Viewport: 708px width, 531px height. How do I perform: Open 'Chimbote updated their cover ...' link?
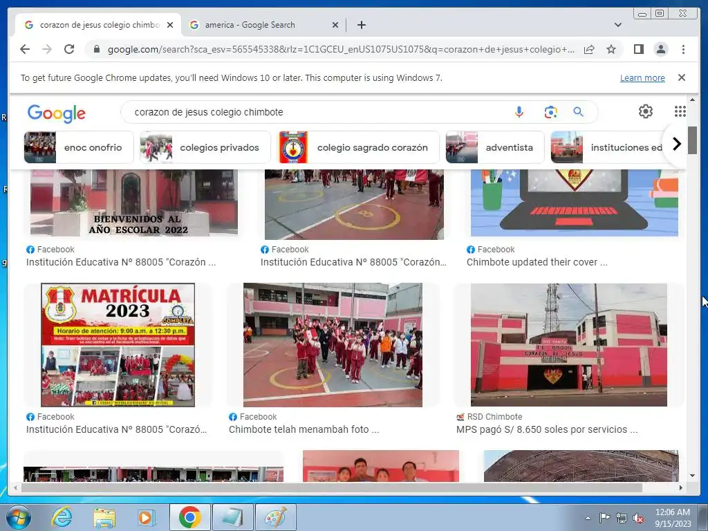537,262
